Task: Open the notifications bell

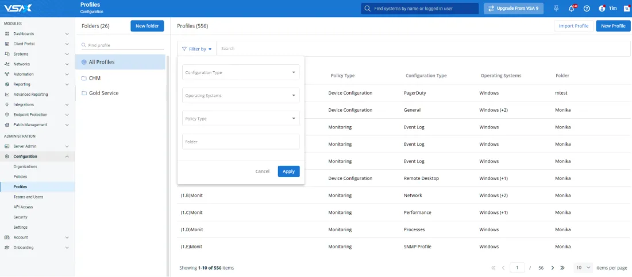Action: 571,9
